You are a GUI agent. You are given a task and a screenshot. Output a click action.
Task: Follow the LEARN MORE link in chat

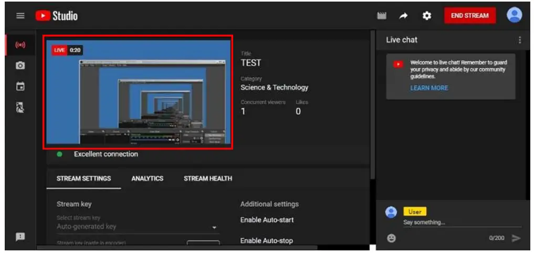pos(429,88)
